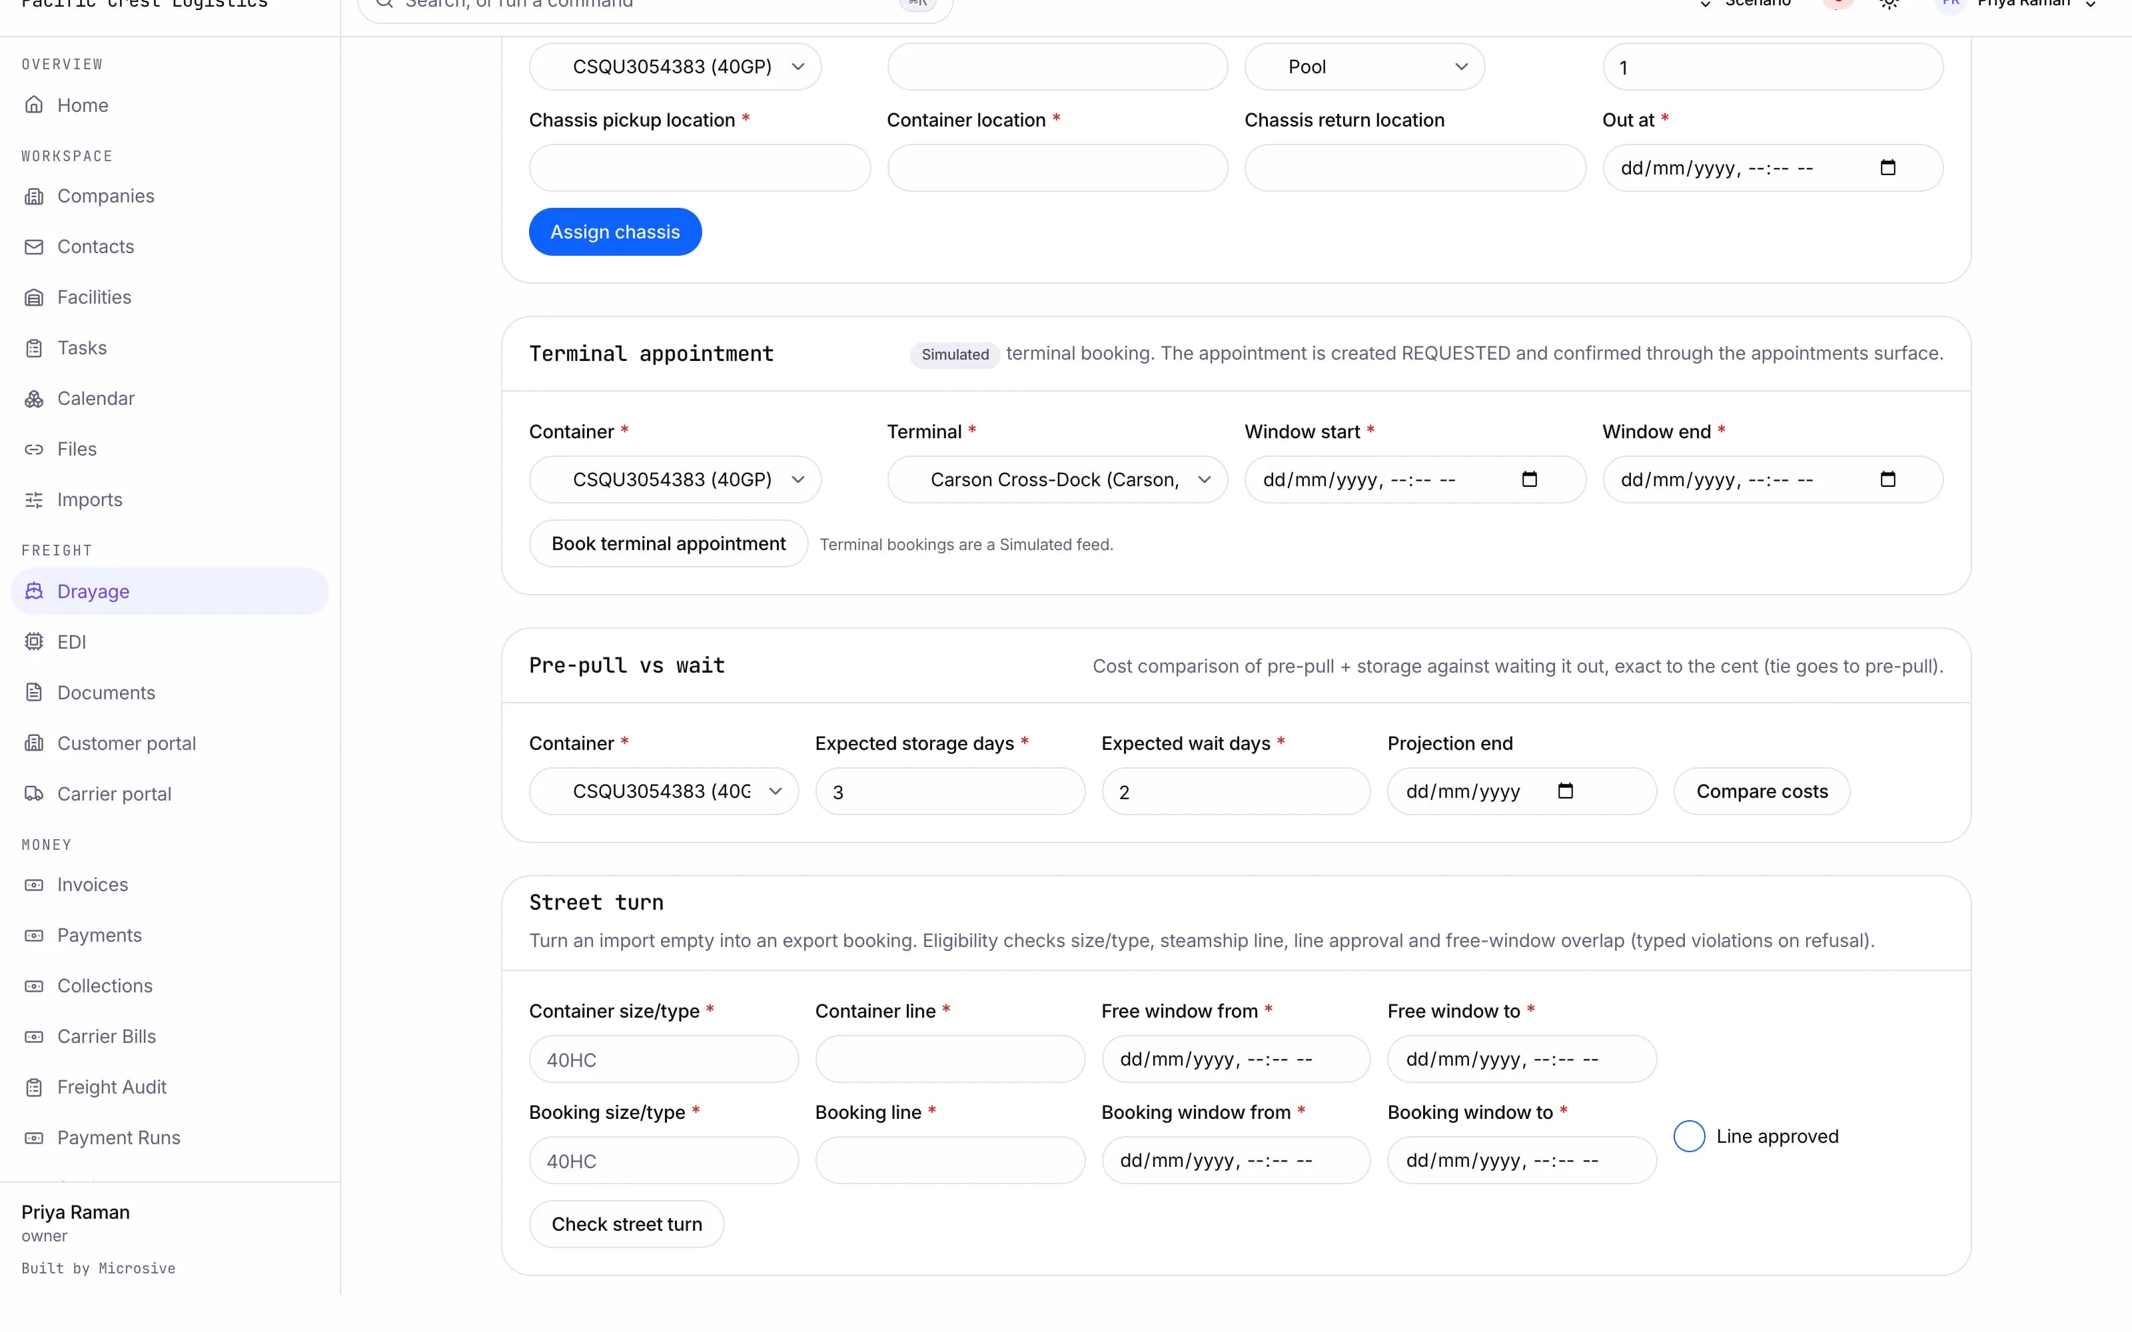Viewport: 2132px width, 1332px height.
Task: Expand the Pre-pull vs wait Container dropdown
Action: point(664,791)
